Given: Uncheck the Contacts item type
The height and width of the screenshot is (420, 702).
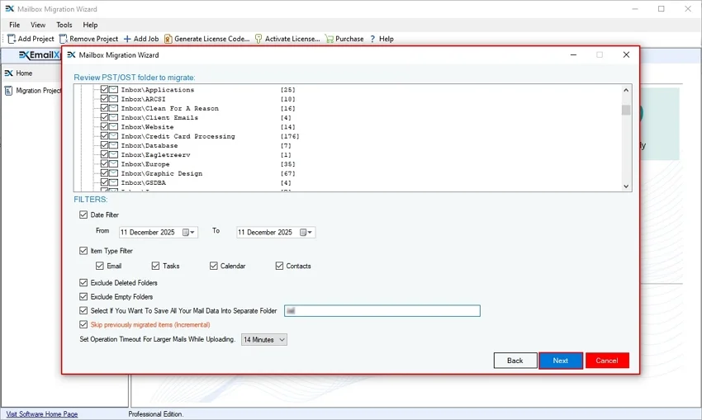Looking at the screenshot, I should point(279,266).
